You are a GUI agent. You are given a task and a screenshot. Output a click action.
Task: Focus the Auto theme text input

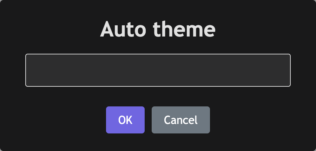click(x=158, y=70)
